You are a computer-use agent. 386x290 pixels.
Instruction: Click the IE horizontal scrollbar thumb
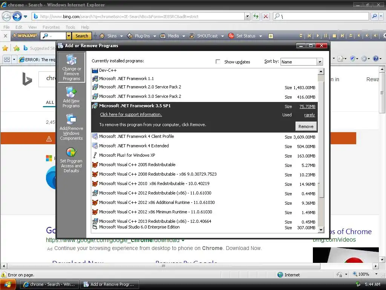[x=164, y=266]
